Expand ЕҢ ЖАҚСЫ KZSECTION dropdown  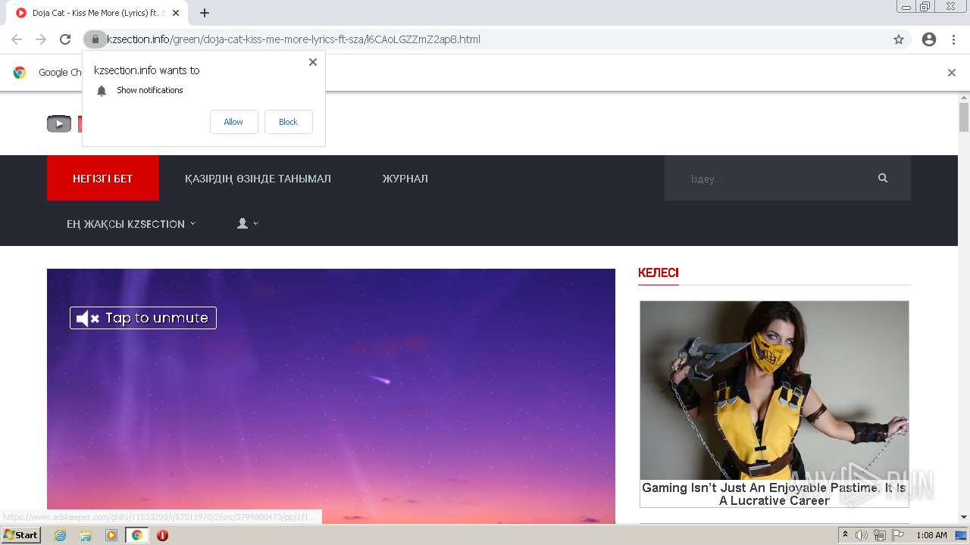[131, 224]
